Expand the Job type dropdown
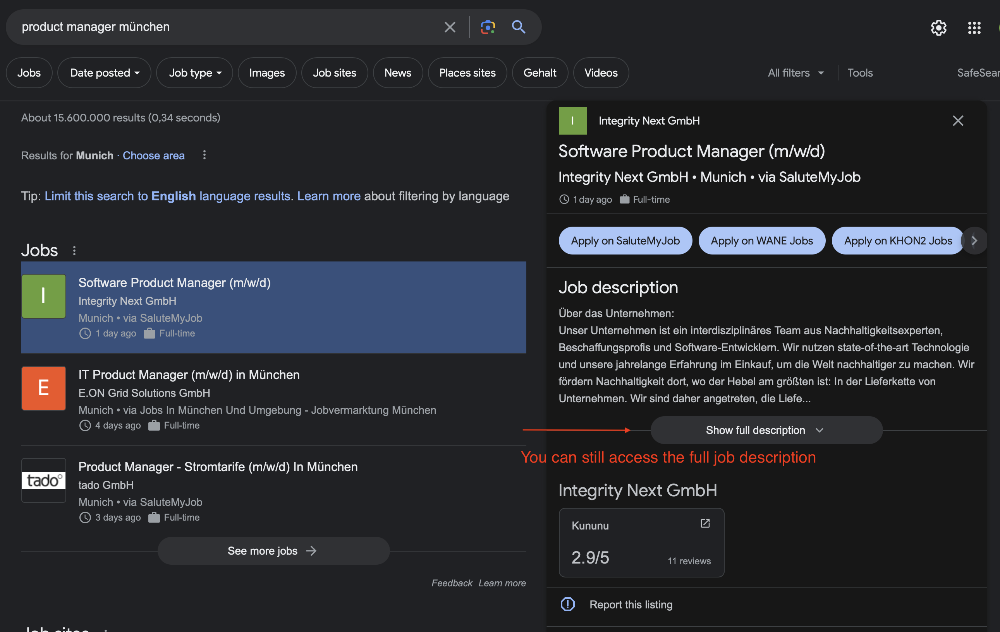1000x632 pixels. [x=194, y=73]
